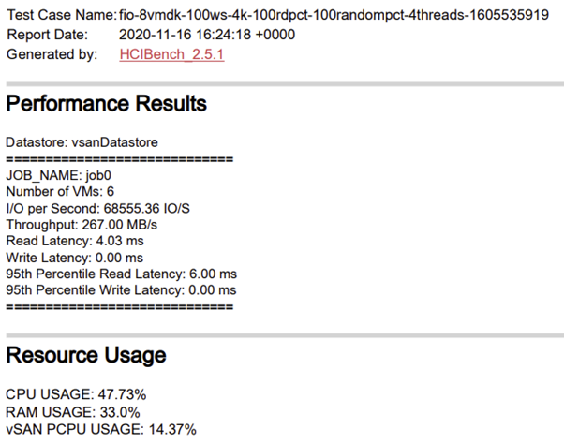Click the CPU USAGE: 47.73% line
This screenshot has width=564, height=444.
pos(76,394)
